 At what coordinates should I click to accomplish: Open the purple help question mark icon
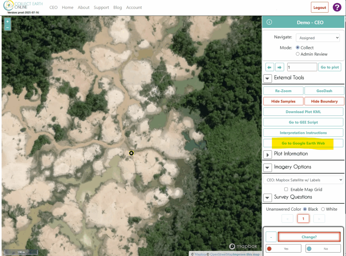pyautogui.click(x=337, y=7)
